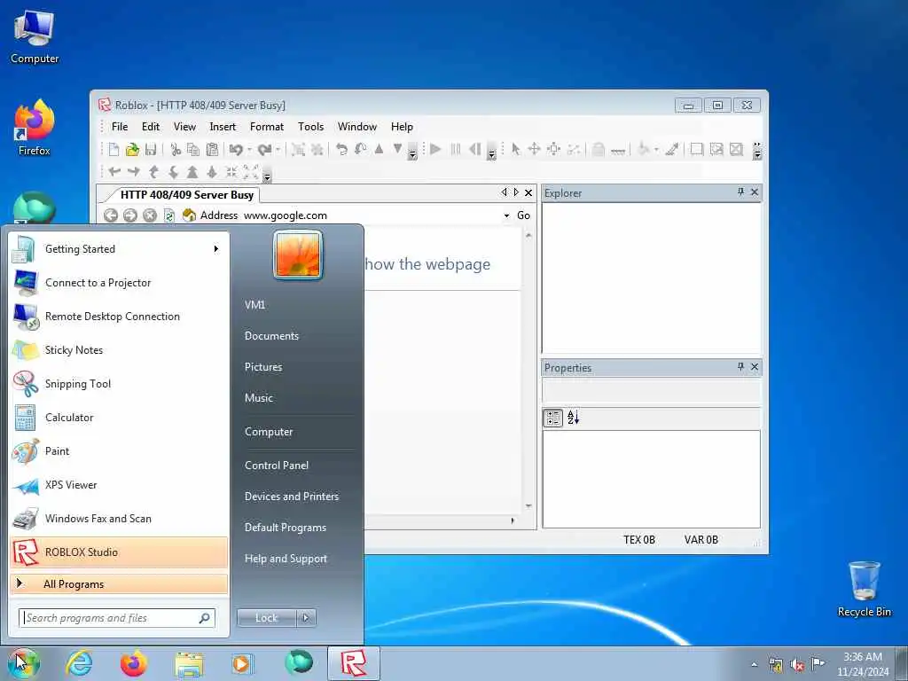908x681 pixels.
Task: Open the Tools menu
Action: coord(311,126)
